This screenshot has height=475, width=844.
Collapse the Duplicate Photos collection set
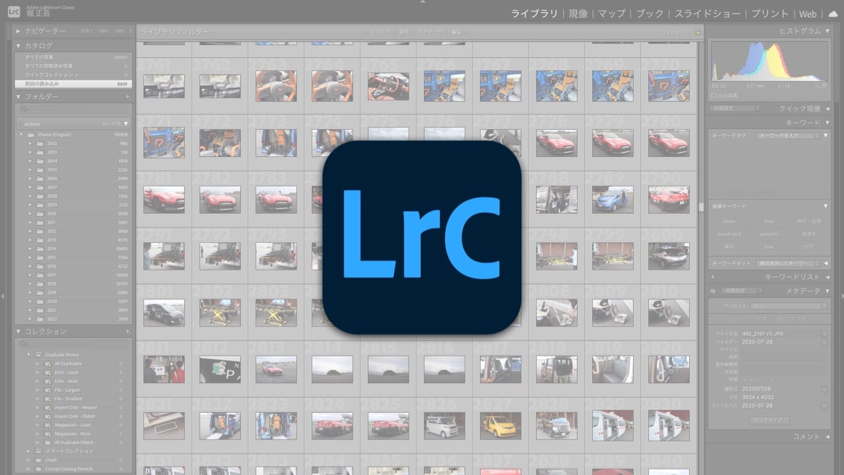29,355
